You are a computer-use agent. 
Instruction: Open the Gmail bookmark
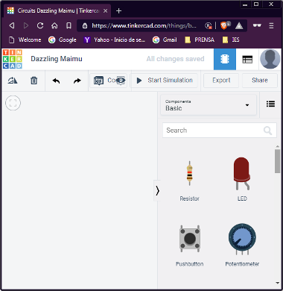(165, 40)
